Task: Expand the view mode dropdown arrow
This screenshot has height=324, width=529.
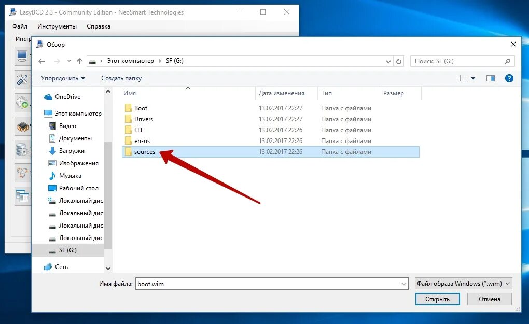Action: coord(473,78)
